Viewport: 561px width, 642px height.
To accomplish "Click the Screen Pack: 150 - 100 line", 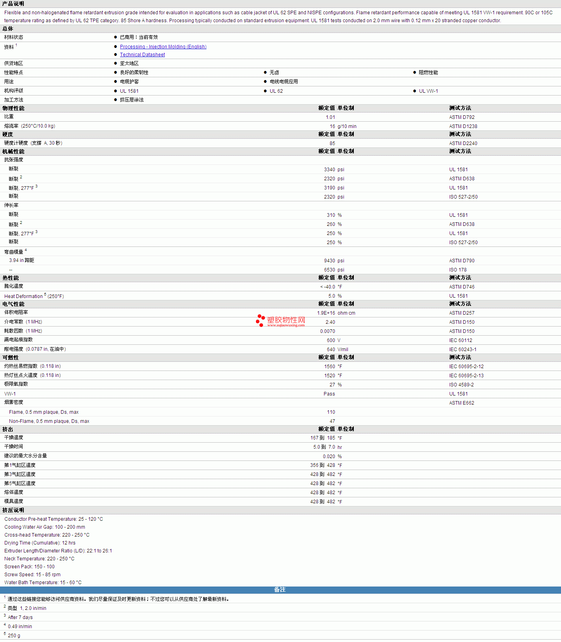I will (x=29, y=567).
